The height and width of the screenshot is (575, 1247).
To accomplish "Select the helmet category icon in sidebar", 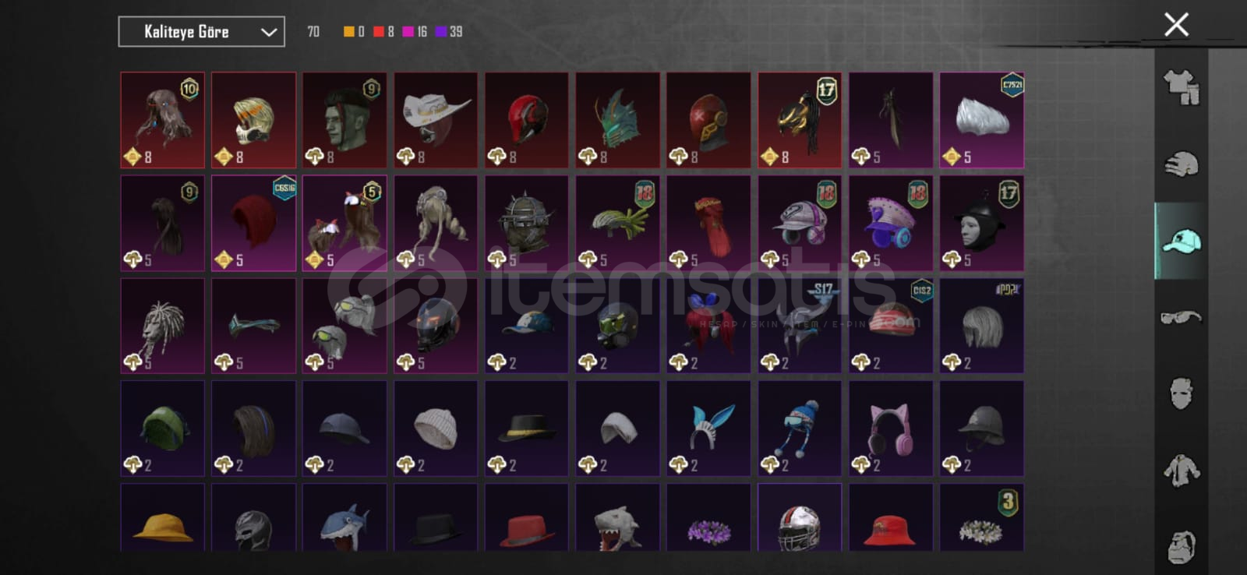I will [1182, 164].
